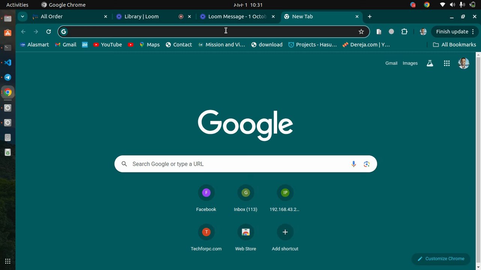The height and width of the screenshot is (270, 481).
Task: Expand the All Bookmarks folder
Action: [x=454, y=45]
